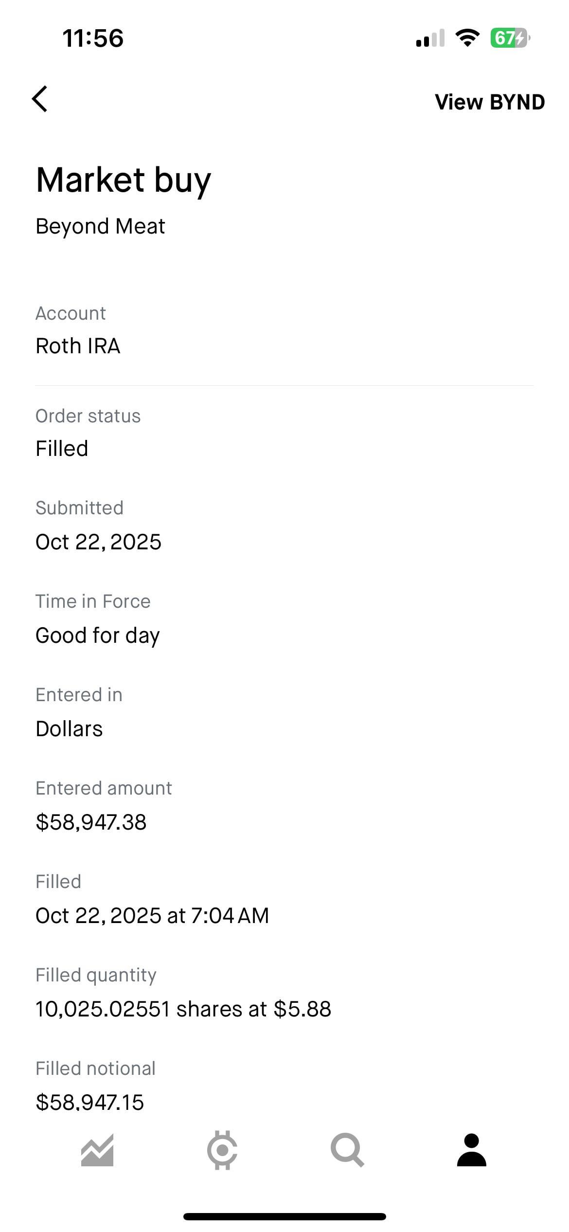Tap the filled quantity shares text
This screenshot has height=1232, width=569.
click(x=183, y=1009)
